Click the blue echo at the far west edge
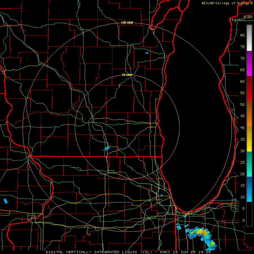 tap(6, 201)
